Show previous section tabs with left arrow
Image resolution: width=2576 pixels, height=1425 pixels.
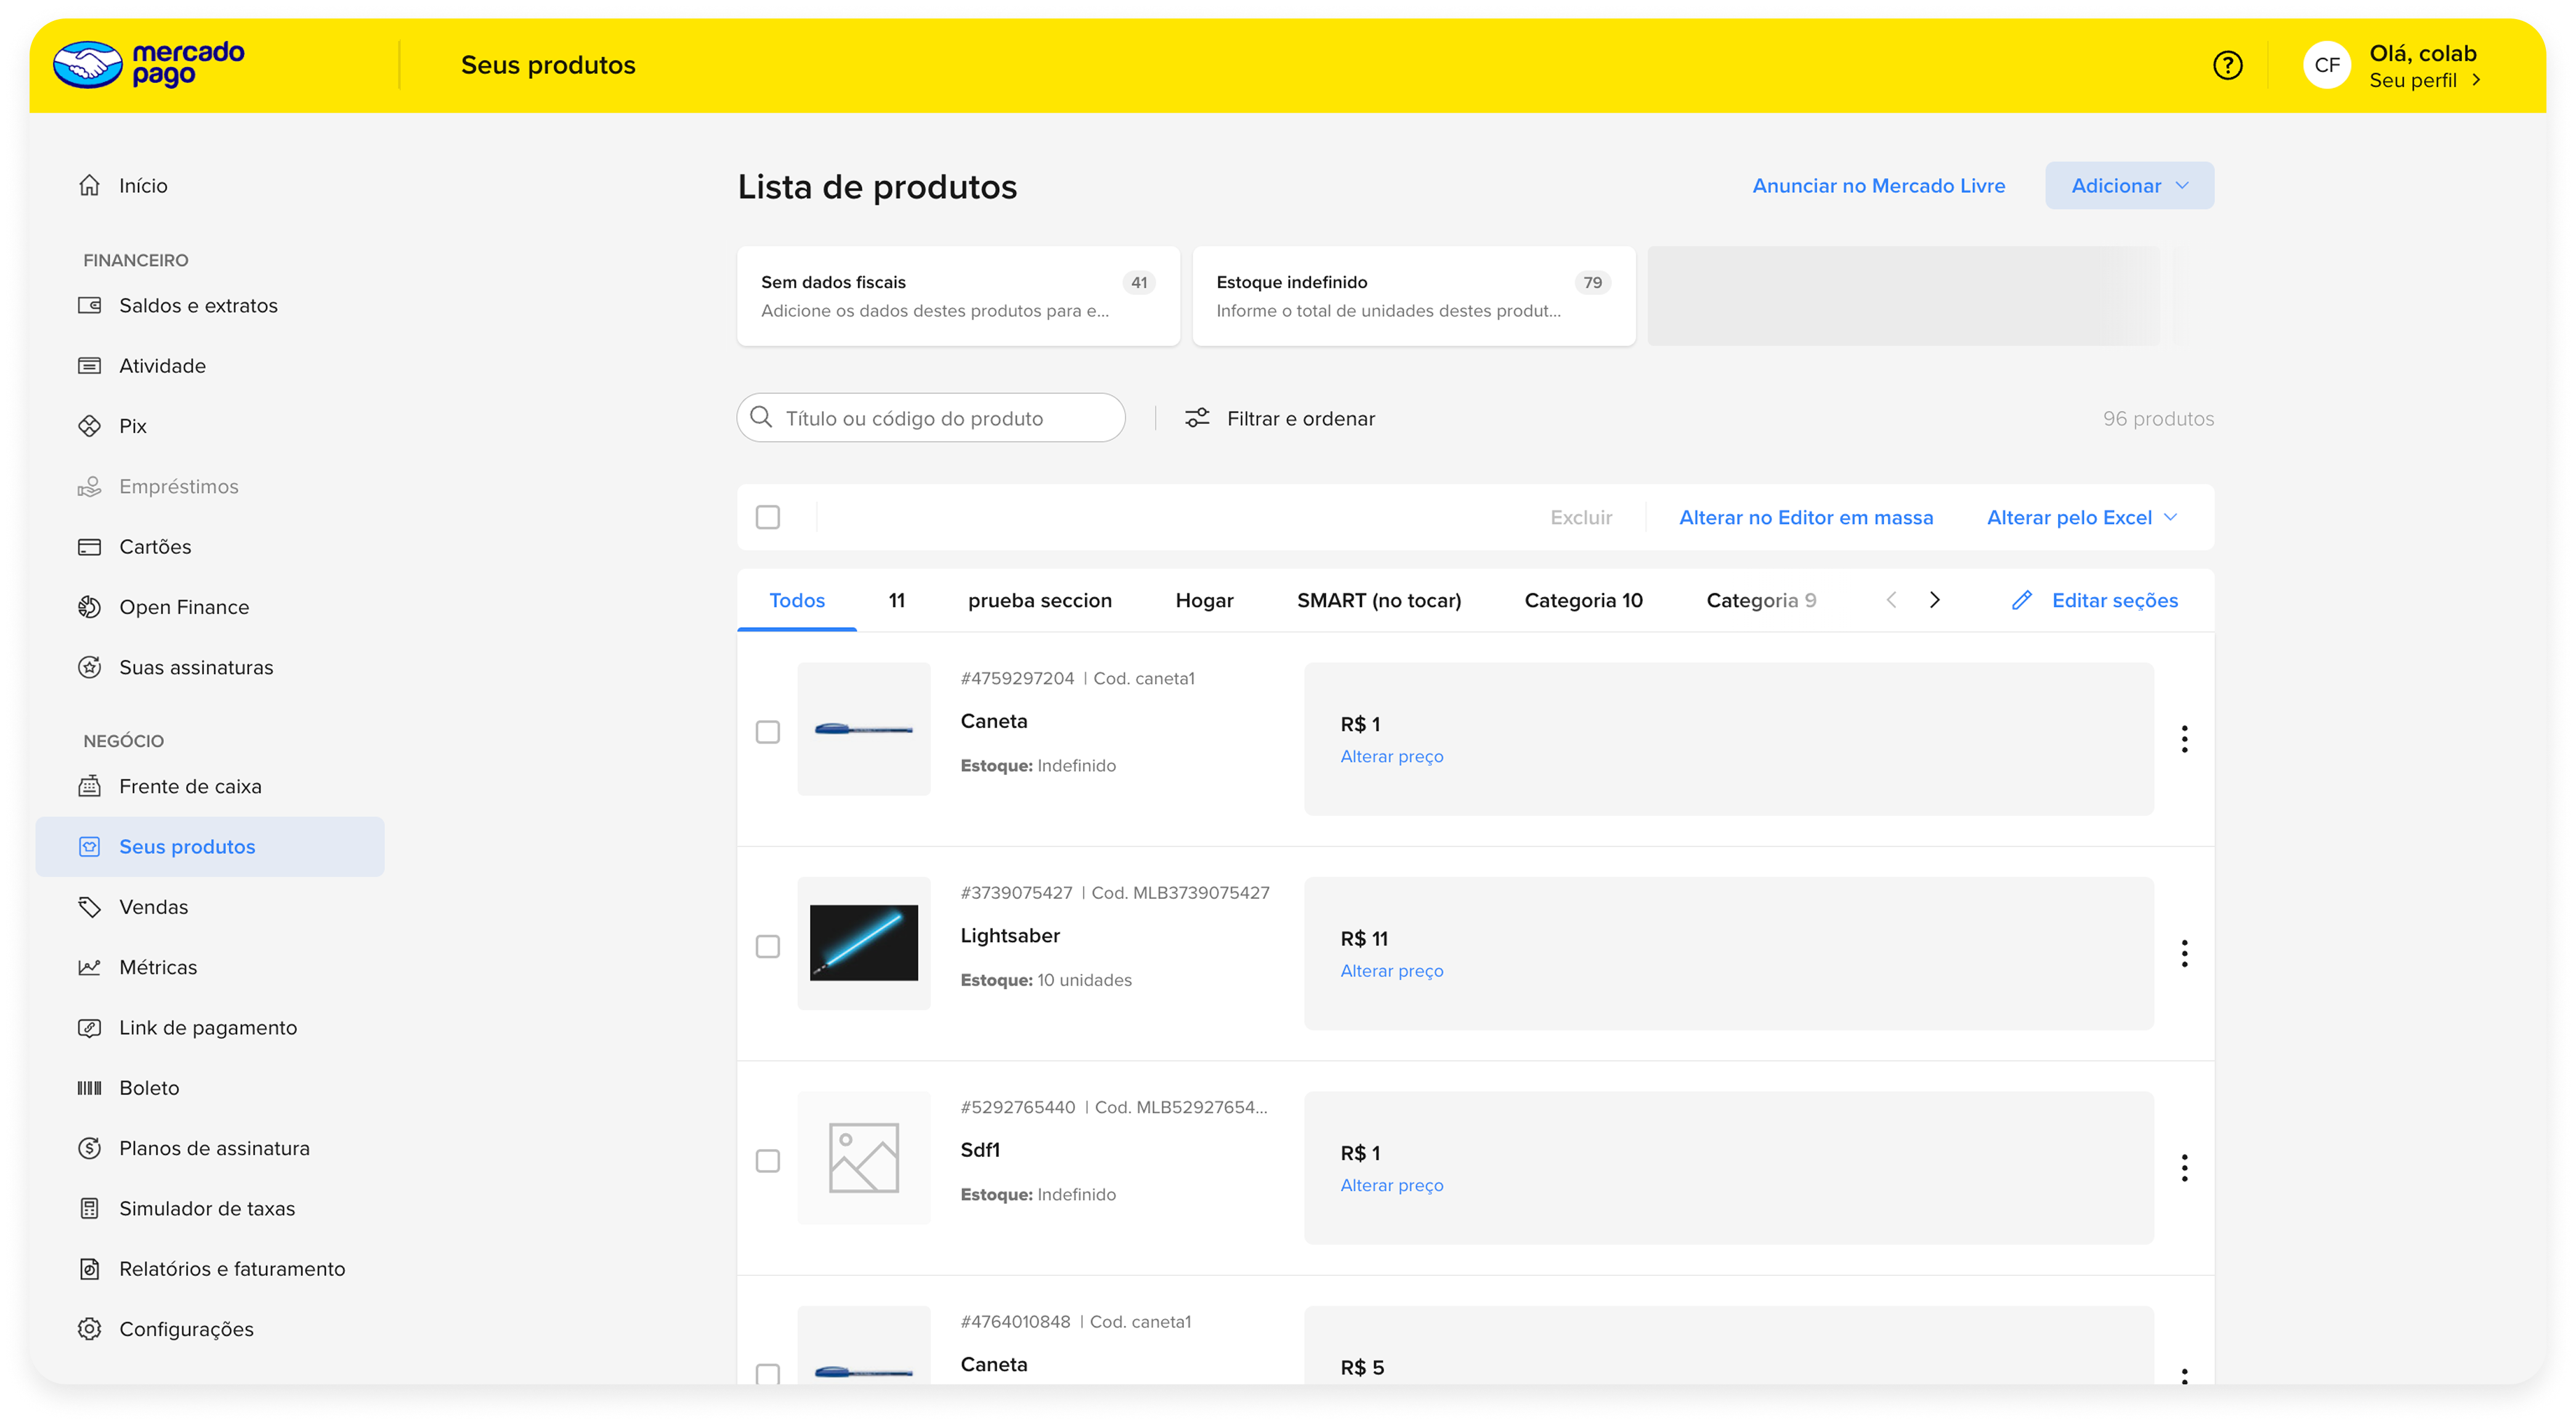point(1891,600)
